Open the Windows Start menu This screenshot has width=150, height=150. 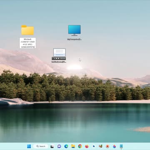[x=29, y=146]
